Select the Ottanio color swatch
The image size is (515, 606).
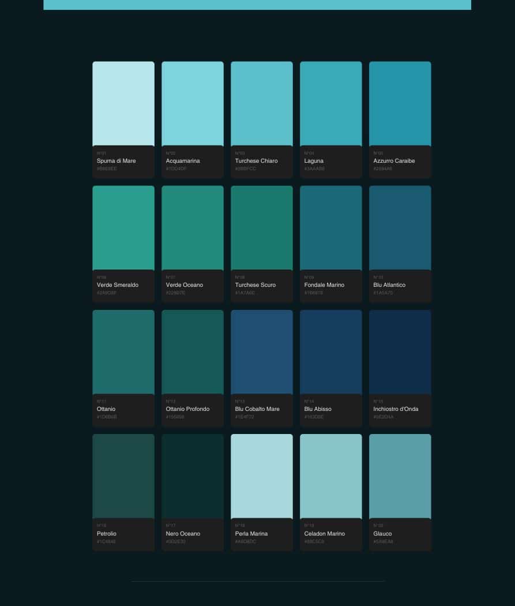click(123, 352)
